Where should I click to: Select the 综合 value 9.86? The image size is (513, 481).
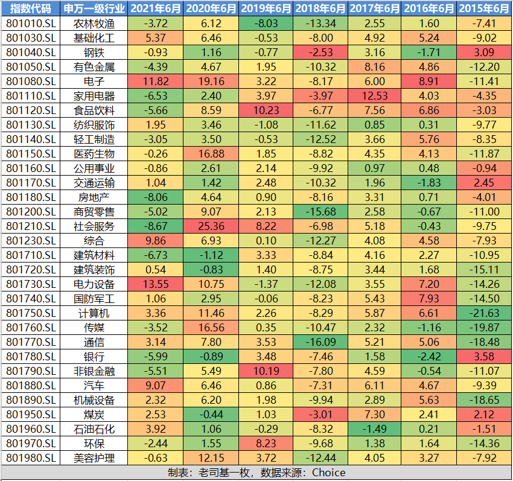point(155,241)
